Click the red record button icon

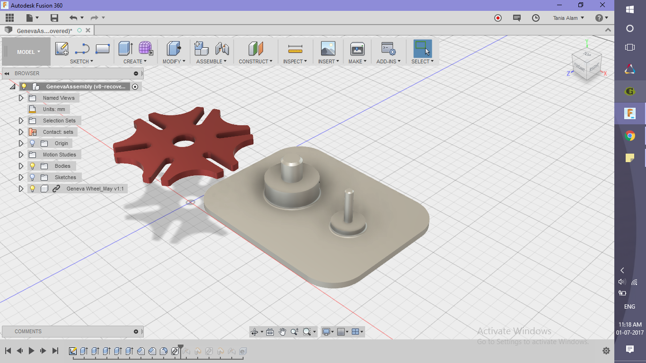498,18
